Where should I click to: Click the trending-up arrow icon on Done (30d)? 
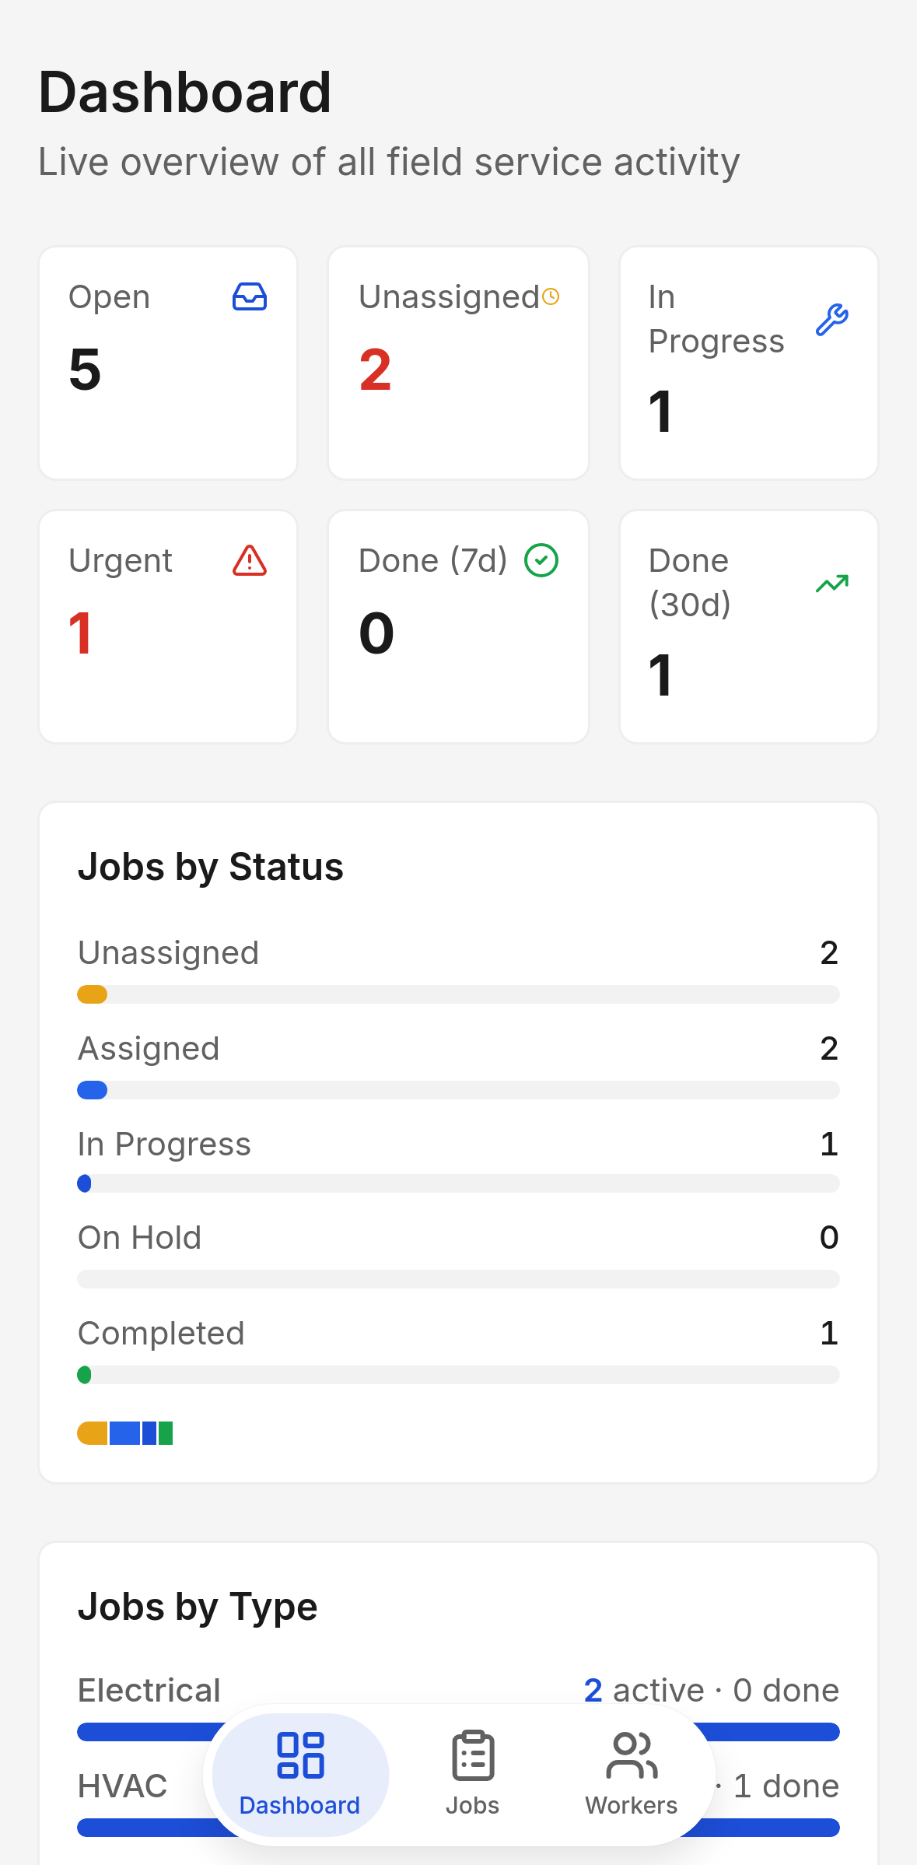[x=832, y=583]
